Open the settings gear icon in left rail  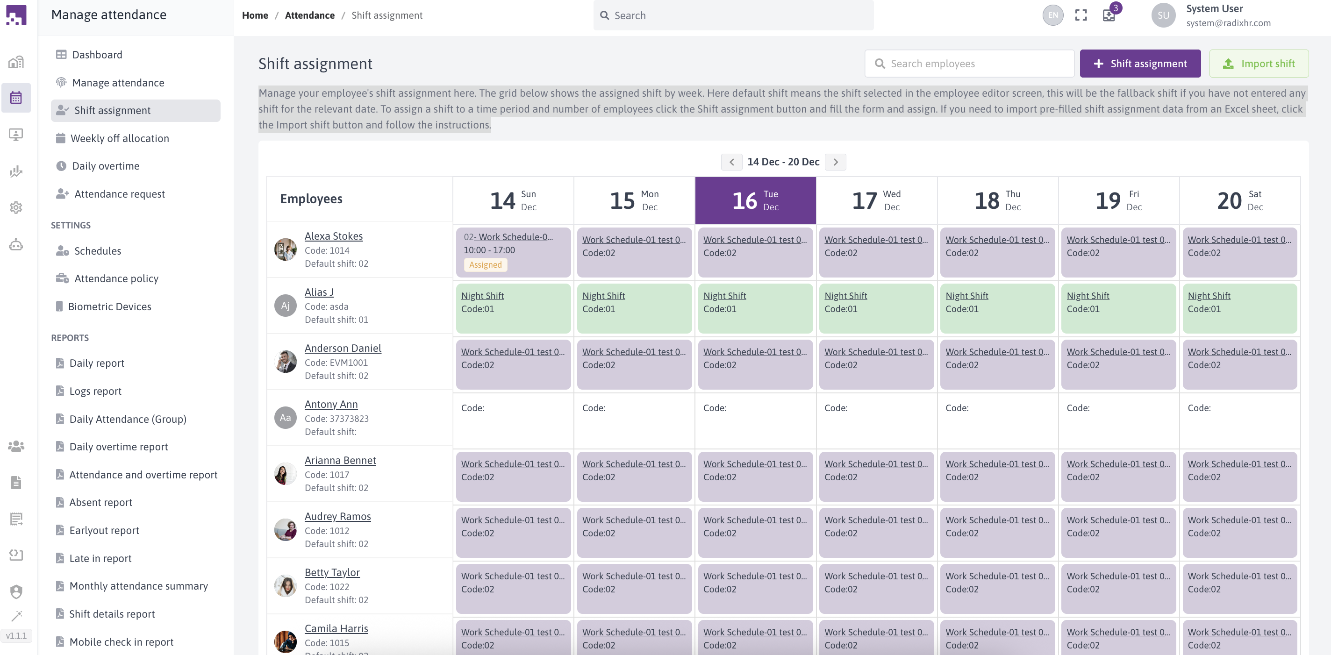pos(16,207)
